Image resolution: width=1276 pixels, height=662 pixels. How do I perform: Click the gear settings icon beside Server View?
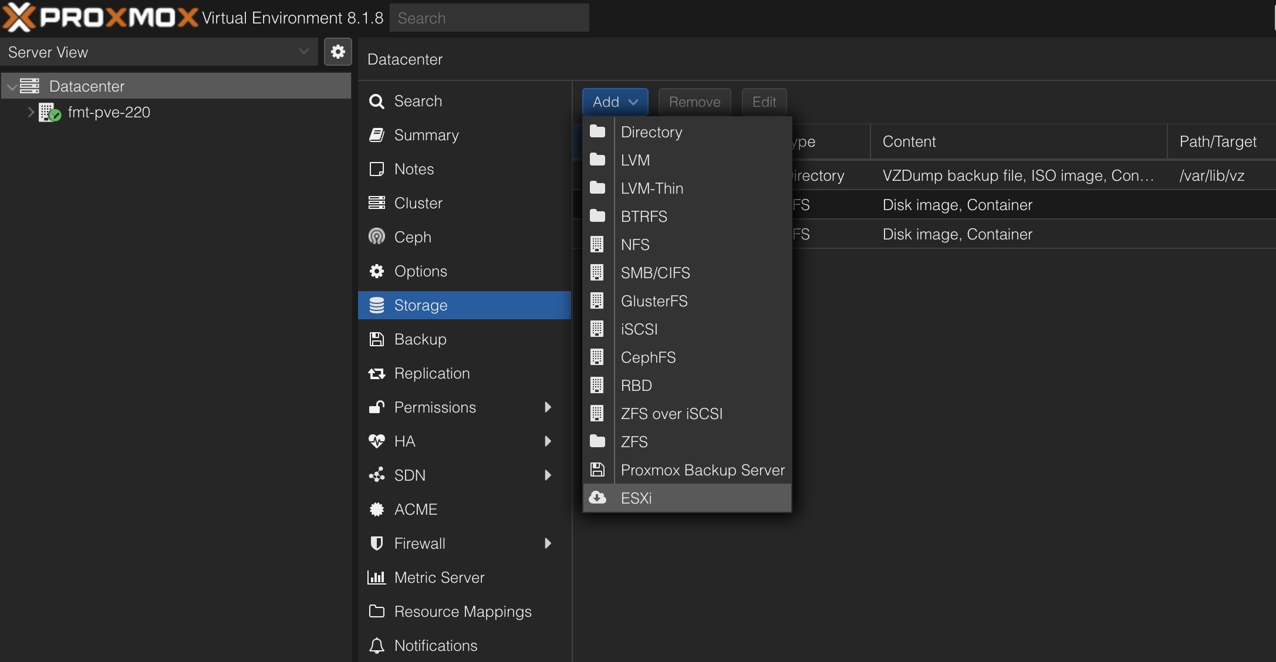pyautogui.click(x=337, y=52)
